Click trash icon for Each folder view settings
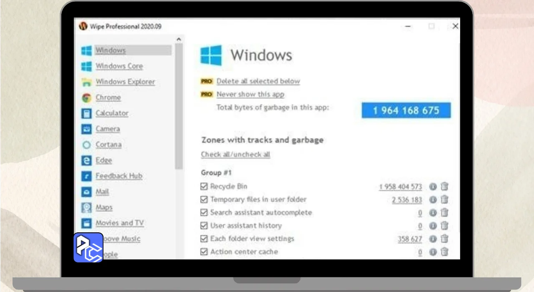 [445, 239]
